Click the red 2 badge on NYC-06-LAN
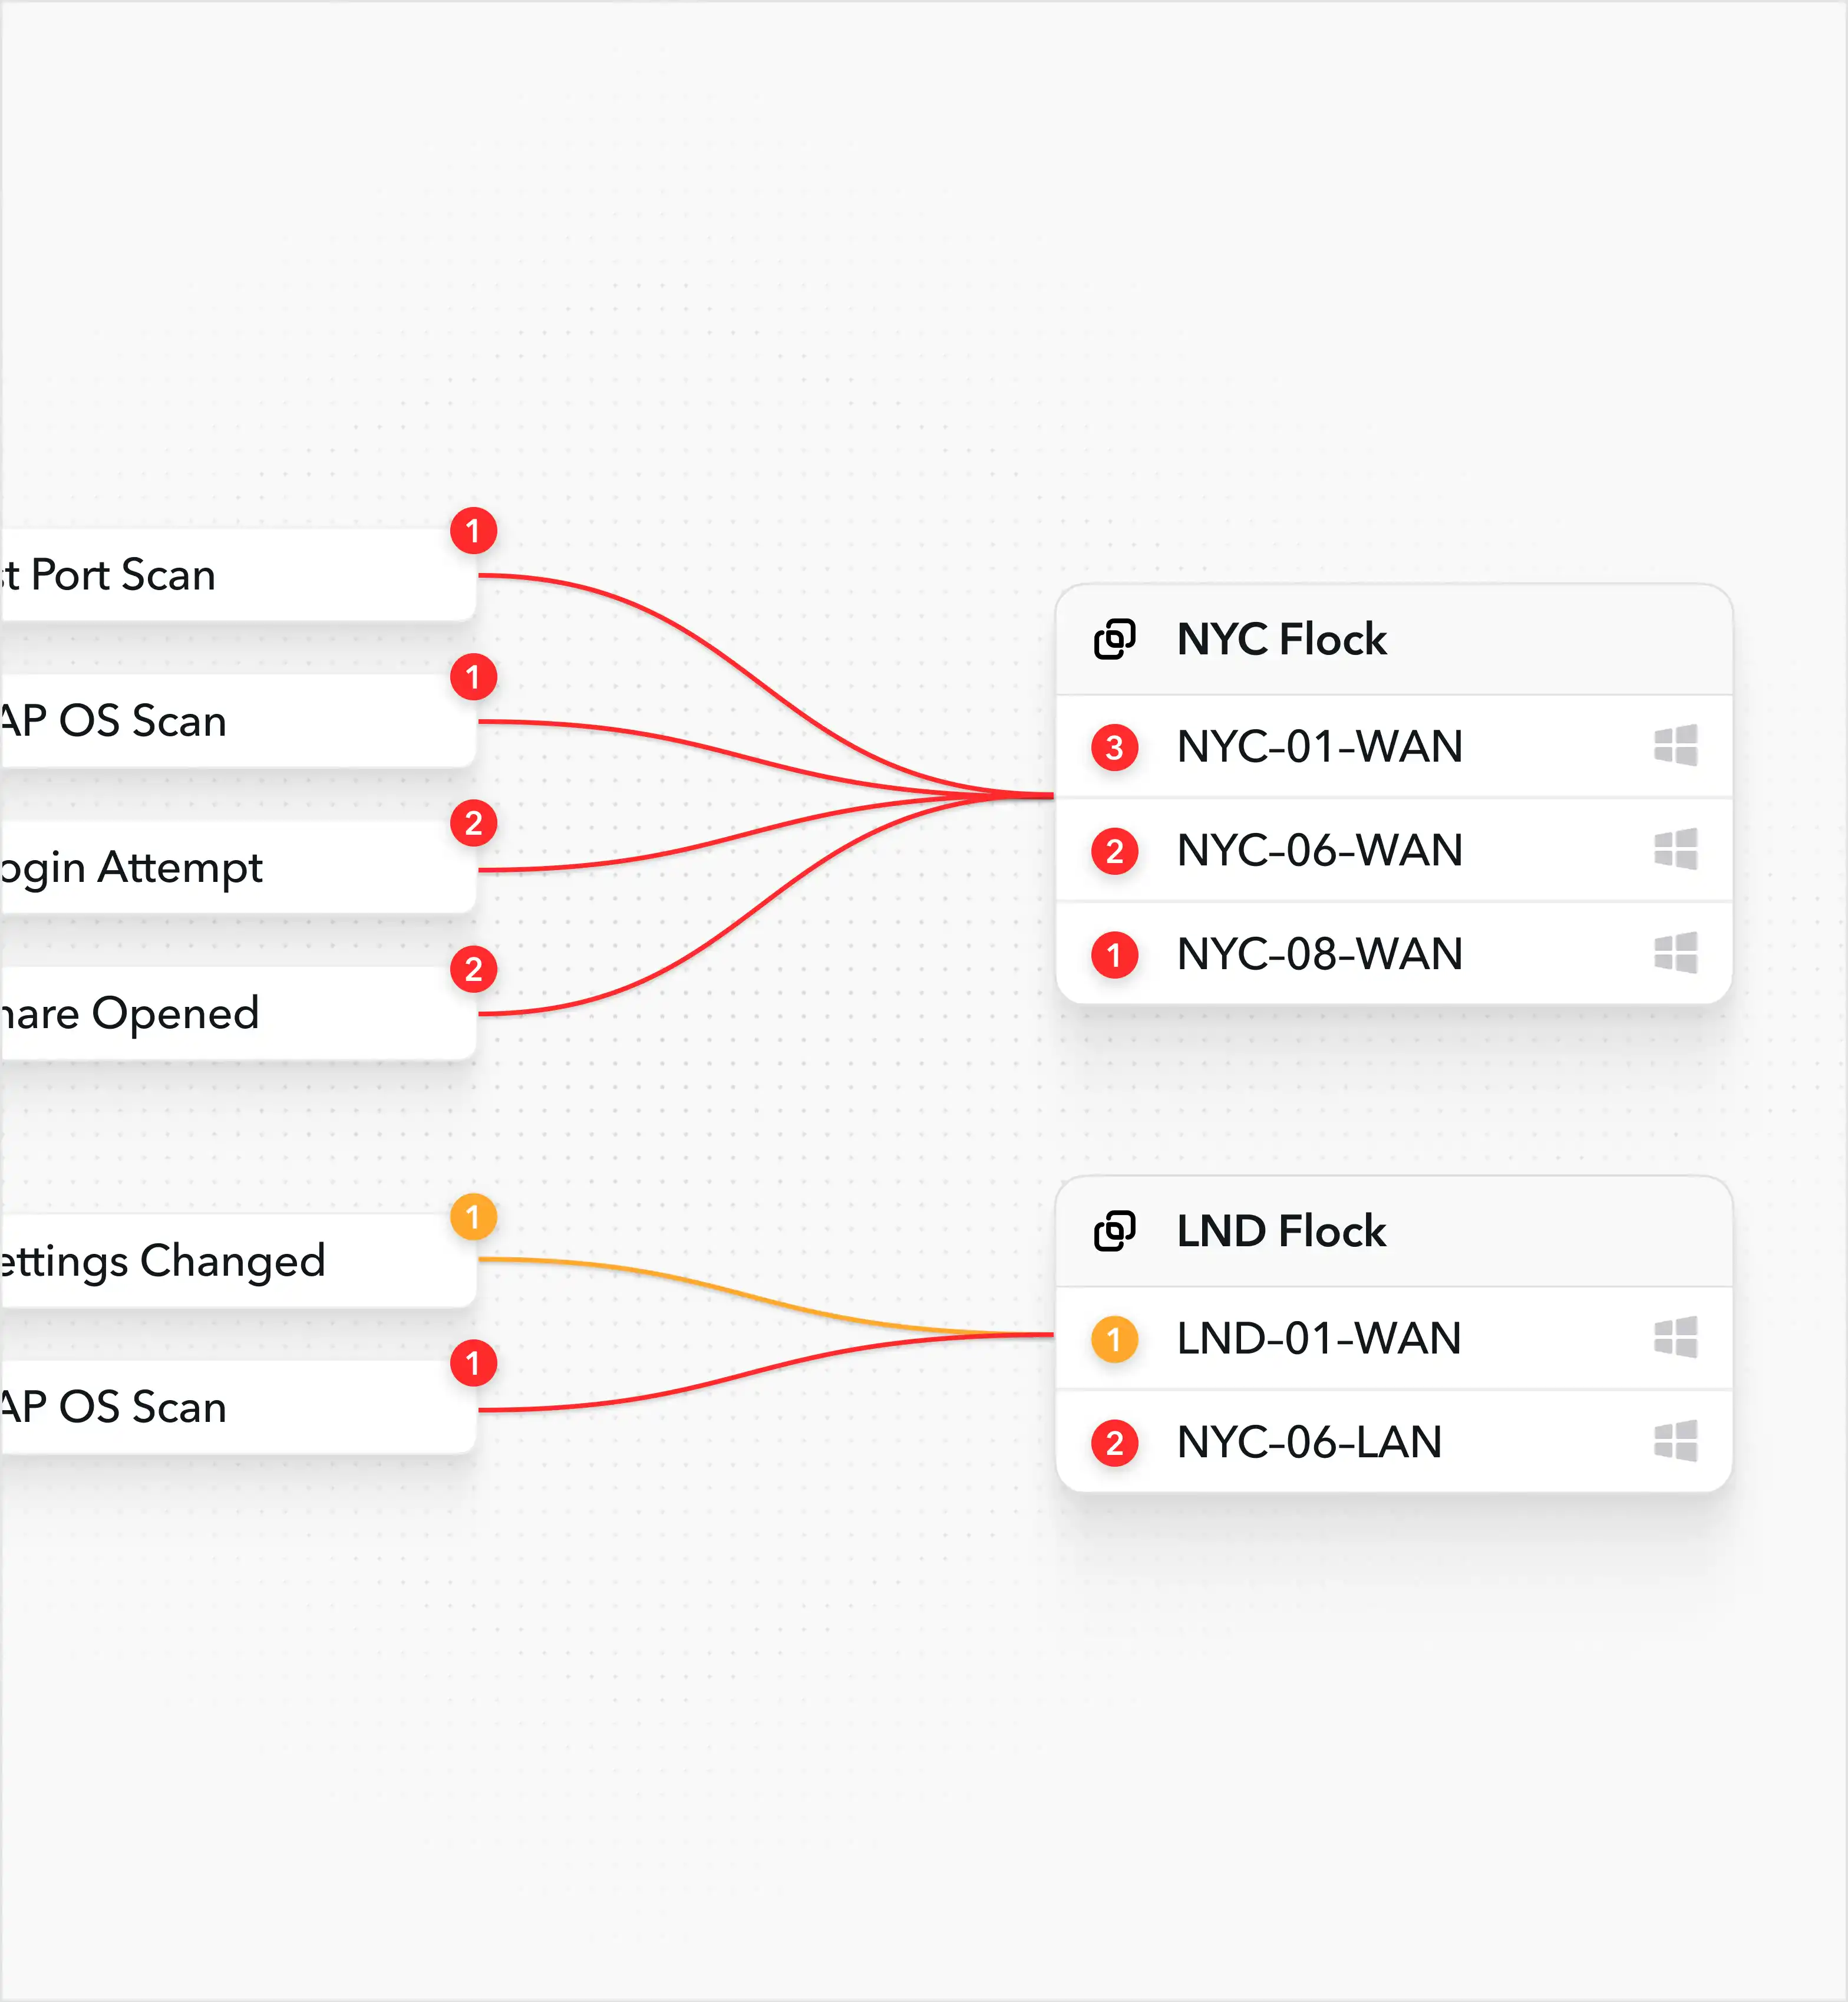Viewport: 1848px width, 2002px height. point(1114,1444)
